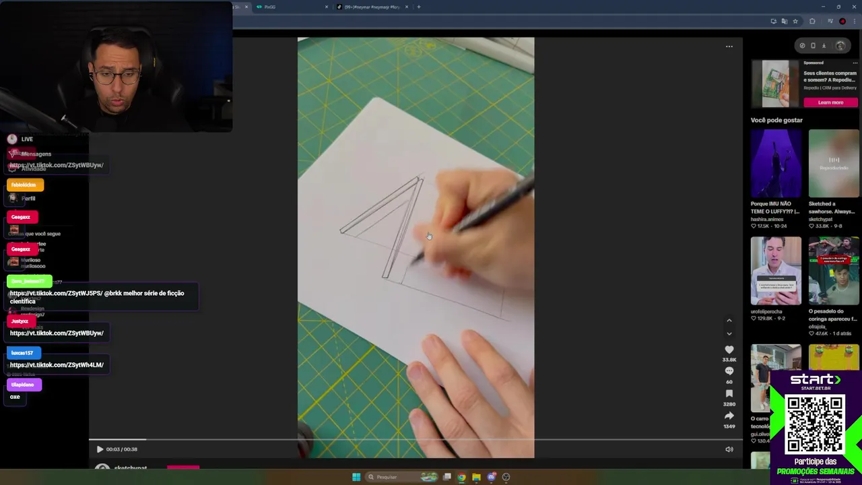This screenshot has height=485, width=862.
Task: Go to previous video with up chevron
Action: point(729,321)
